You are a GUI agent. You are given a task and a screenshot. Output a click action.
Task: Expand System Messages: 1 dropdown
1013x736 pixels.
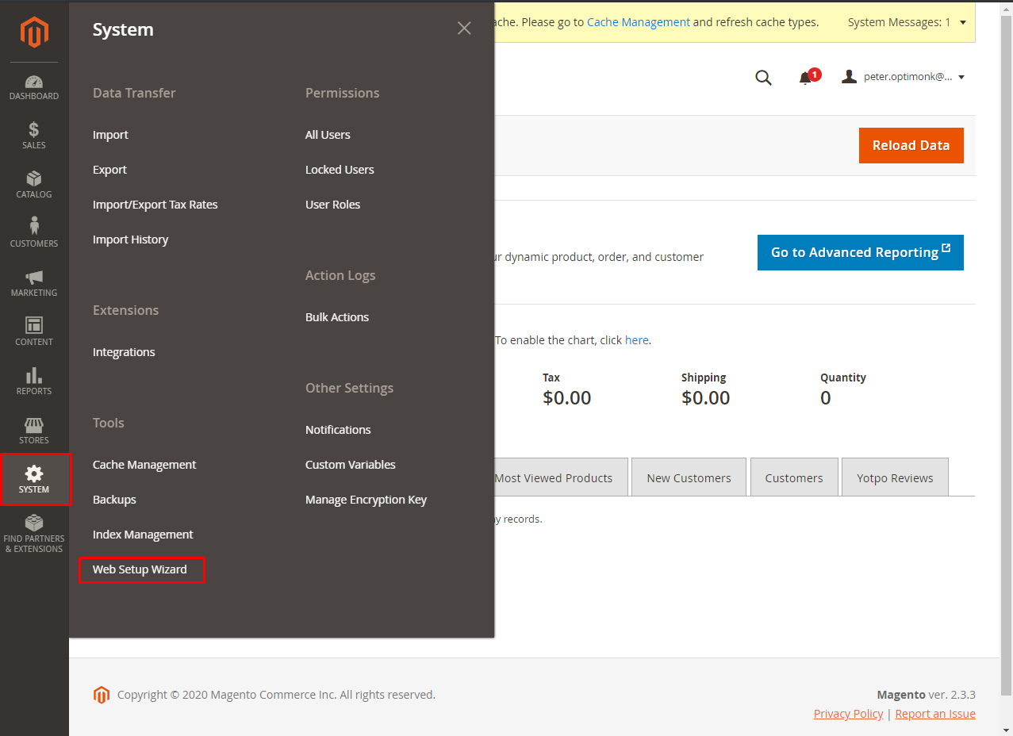907,22
